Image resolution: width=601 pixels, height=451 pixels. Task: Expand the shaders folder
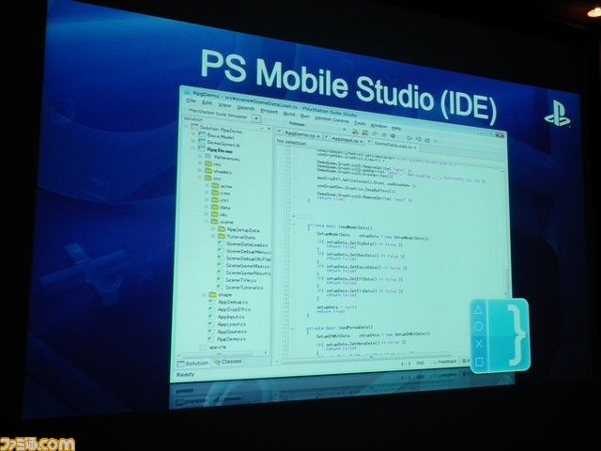tap(200, 171)
